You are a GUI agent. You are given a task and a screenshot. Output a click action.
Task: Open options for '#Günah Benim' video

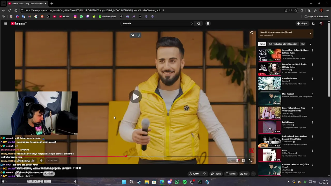[x=312, y=136]
